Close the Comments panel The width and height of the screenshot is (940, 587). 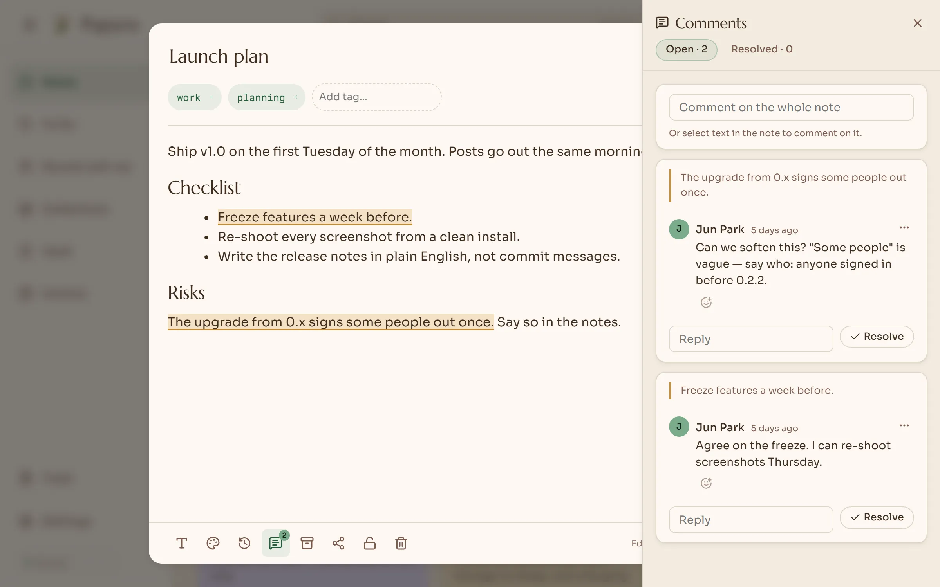(917, 23)
